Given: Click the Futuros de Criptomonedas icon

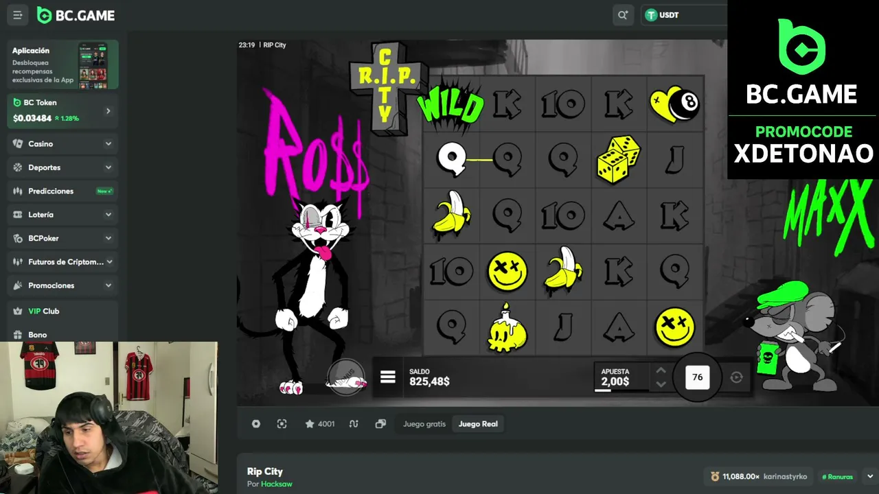Looking at the screenshot, I should (x=17, y=262).
